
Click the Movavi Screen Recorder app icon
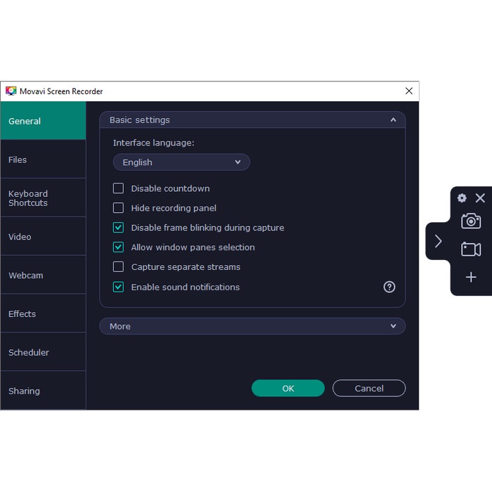tap(11, 91)
